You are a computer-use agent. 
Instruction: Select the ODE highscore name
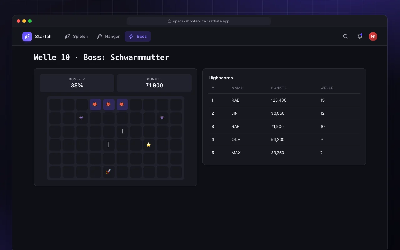(x=236, y=140)
